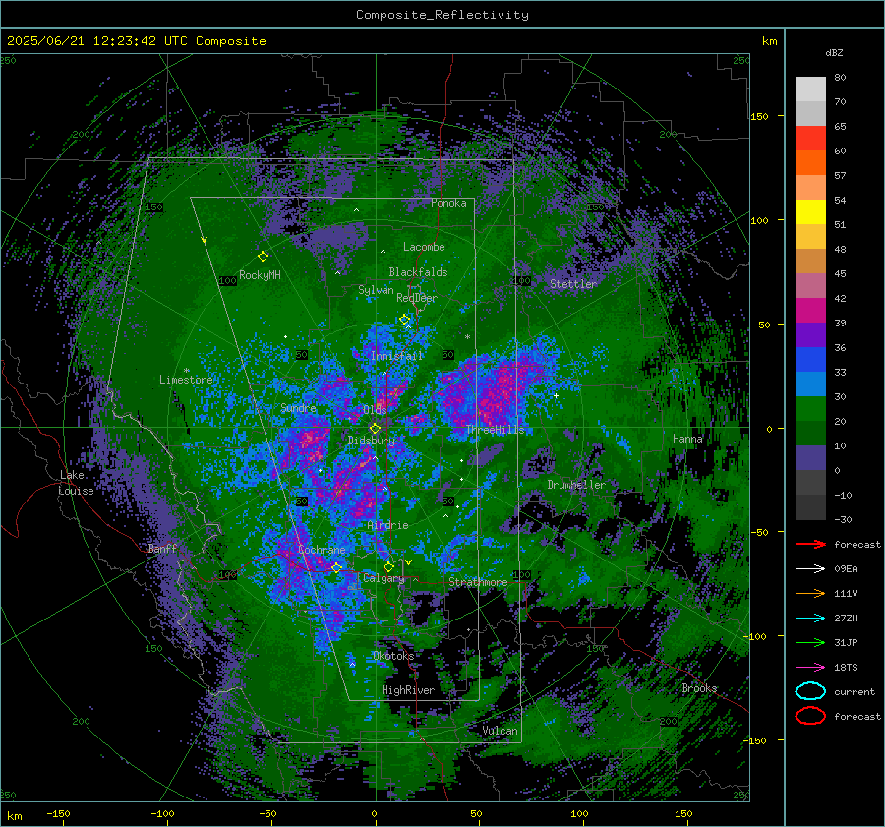Viewport: 885px width, 827px height.
Task: Click the 51 dBZ yellow color swatch
Action: [810, 211]
